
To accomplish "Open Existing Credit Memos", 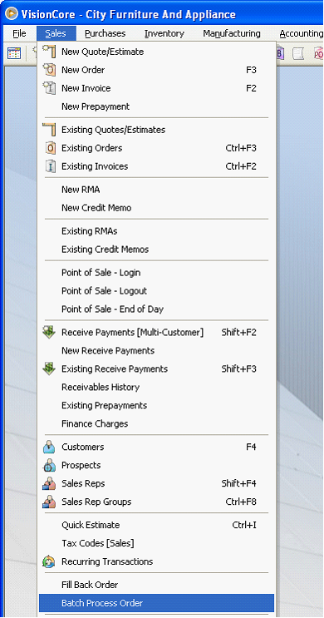I will pyautogui.click(x=156, y=249).
